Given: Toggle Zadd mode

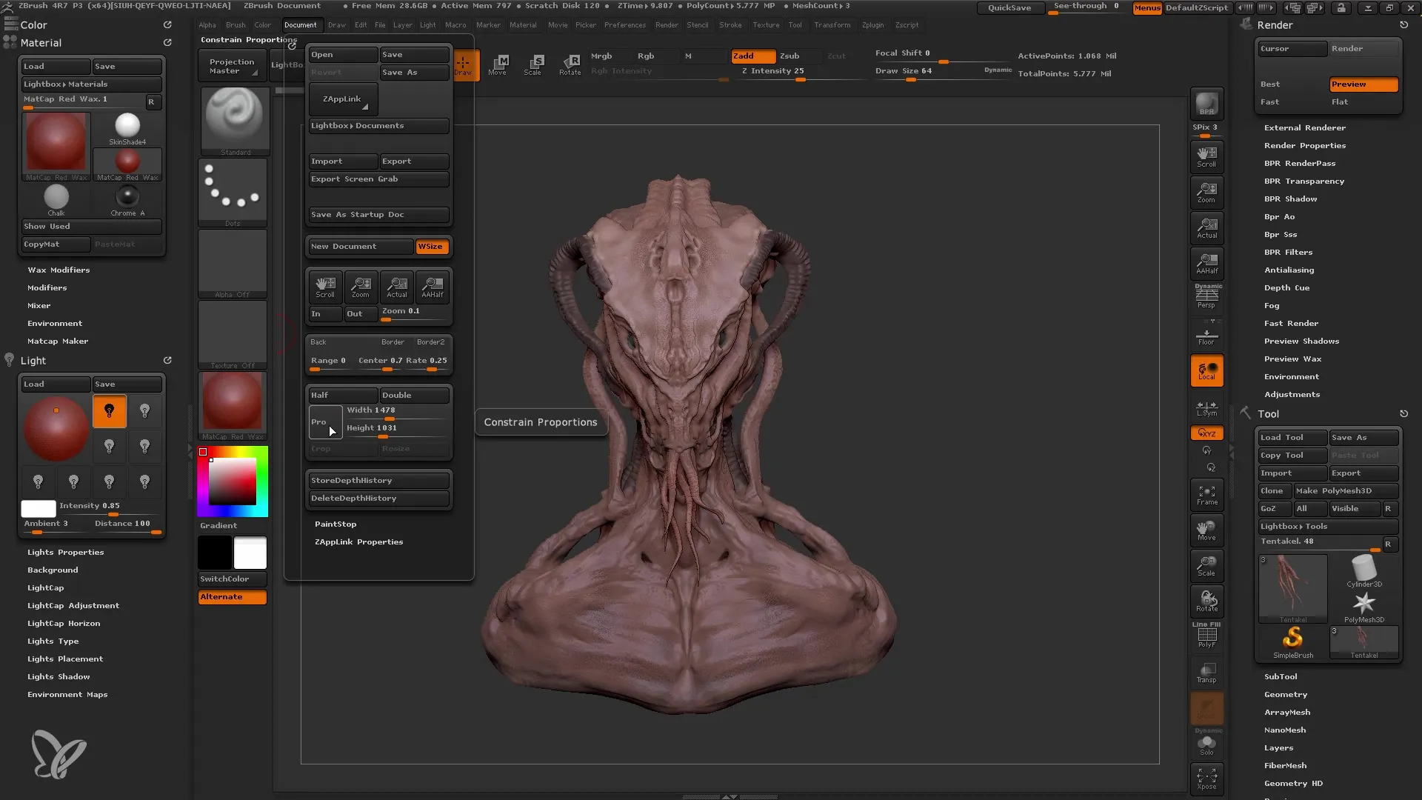Looking at the screenshot, I should [753, 56].
